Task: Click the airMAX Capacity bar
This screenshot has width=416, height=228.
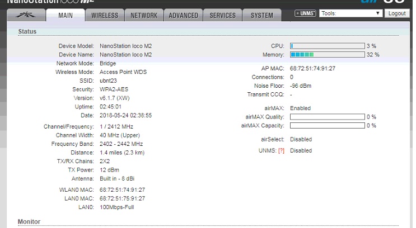Action: click(328, 126)
